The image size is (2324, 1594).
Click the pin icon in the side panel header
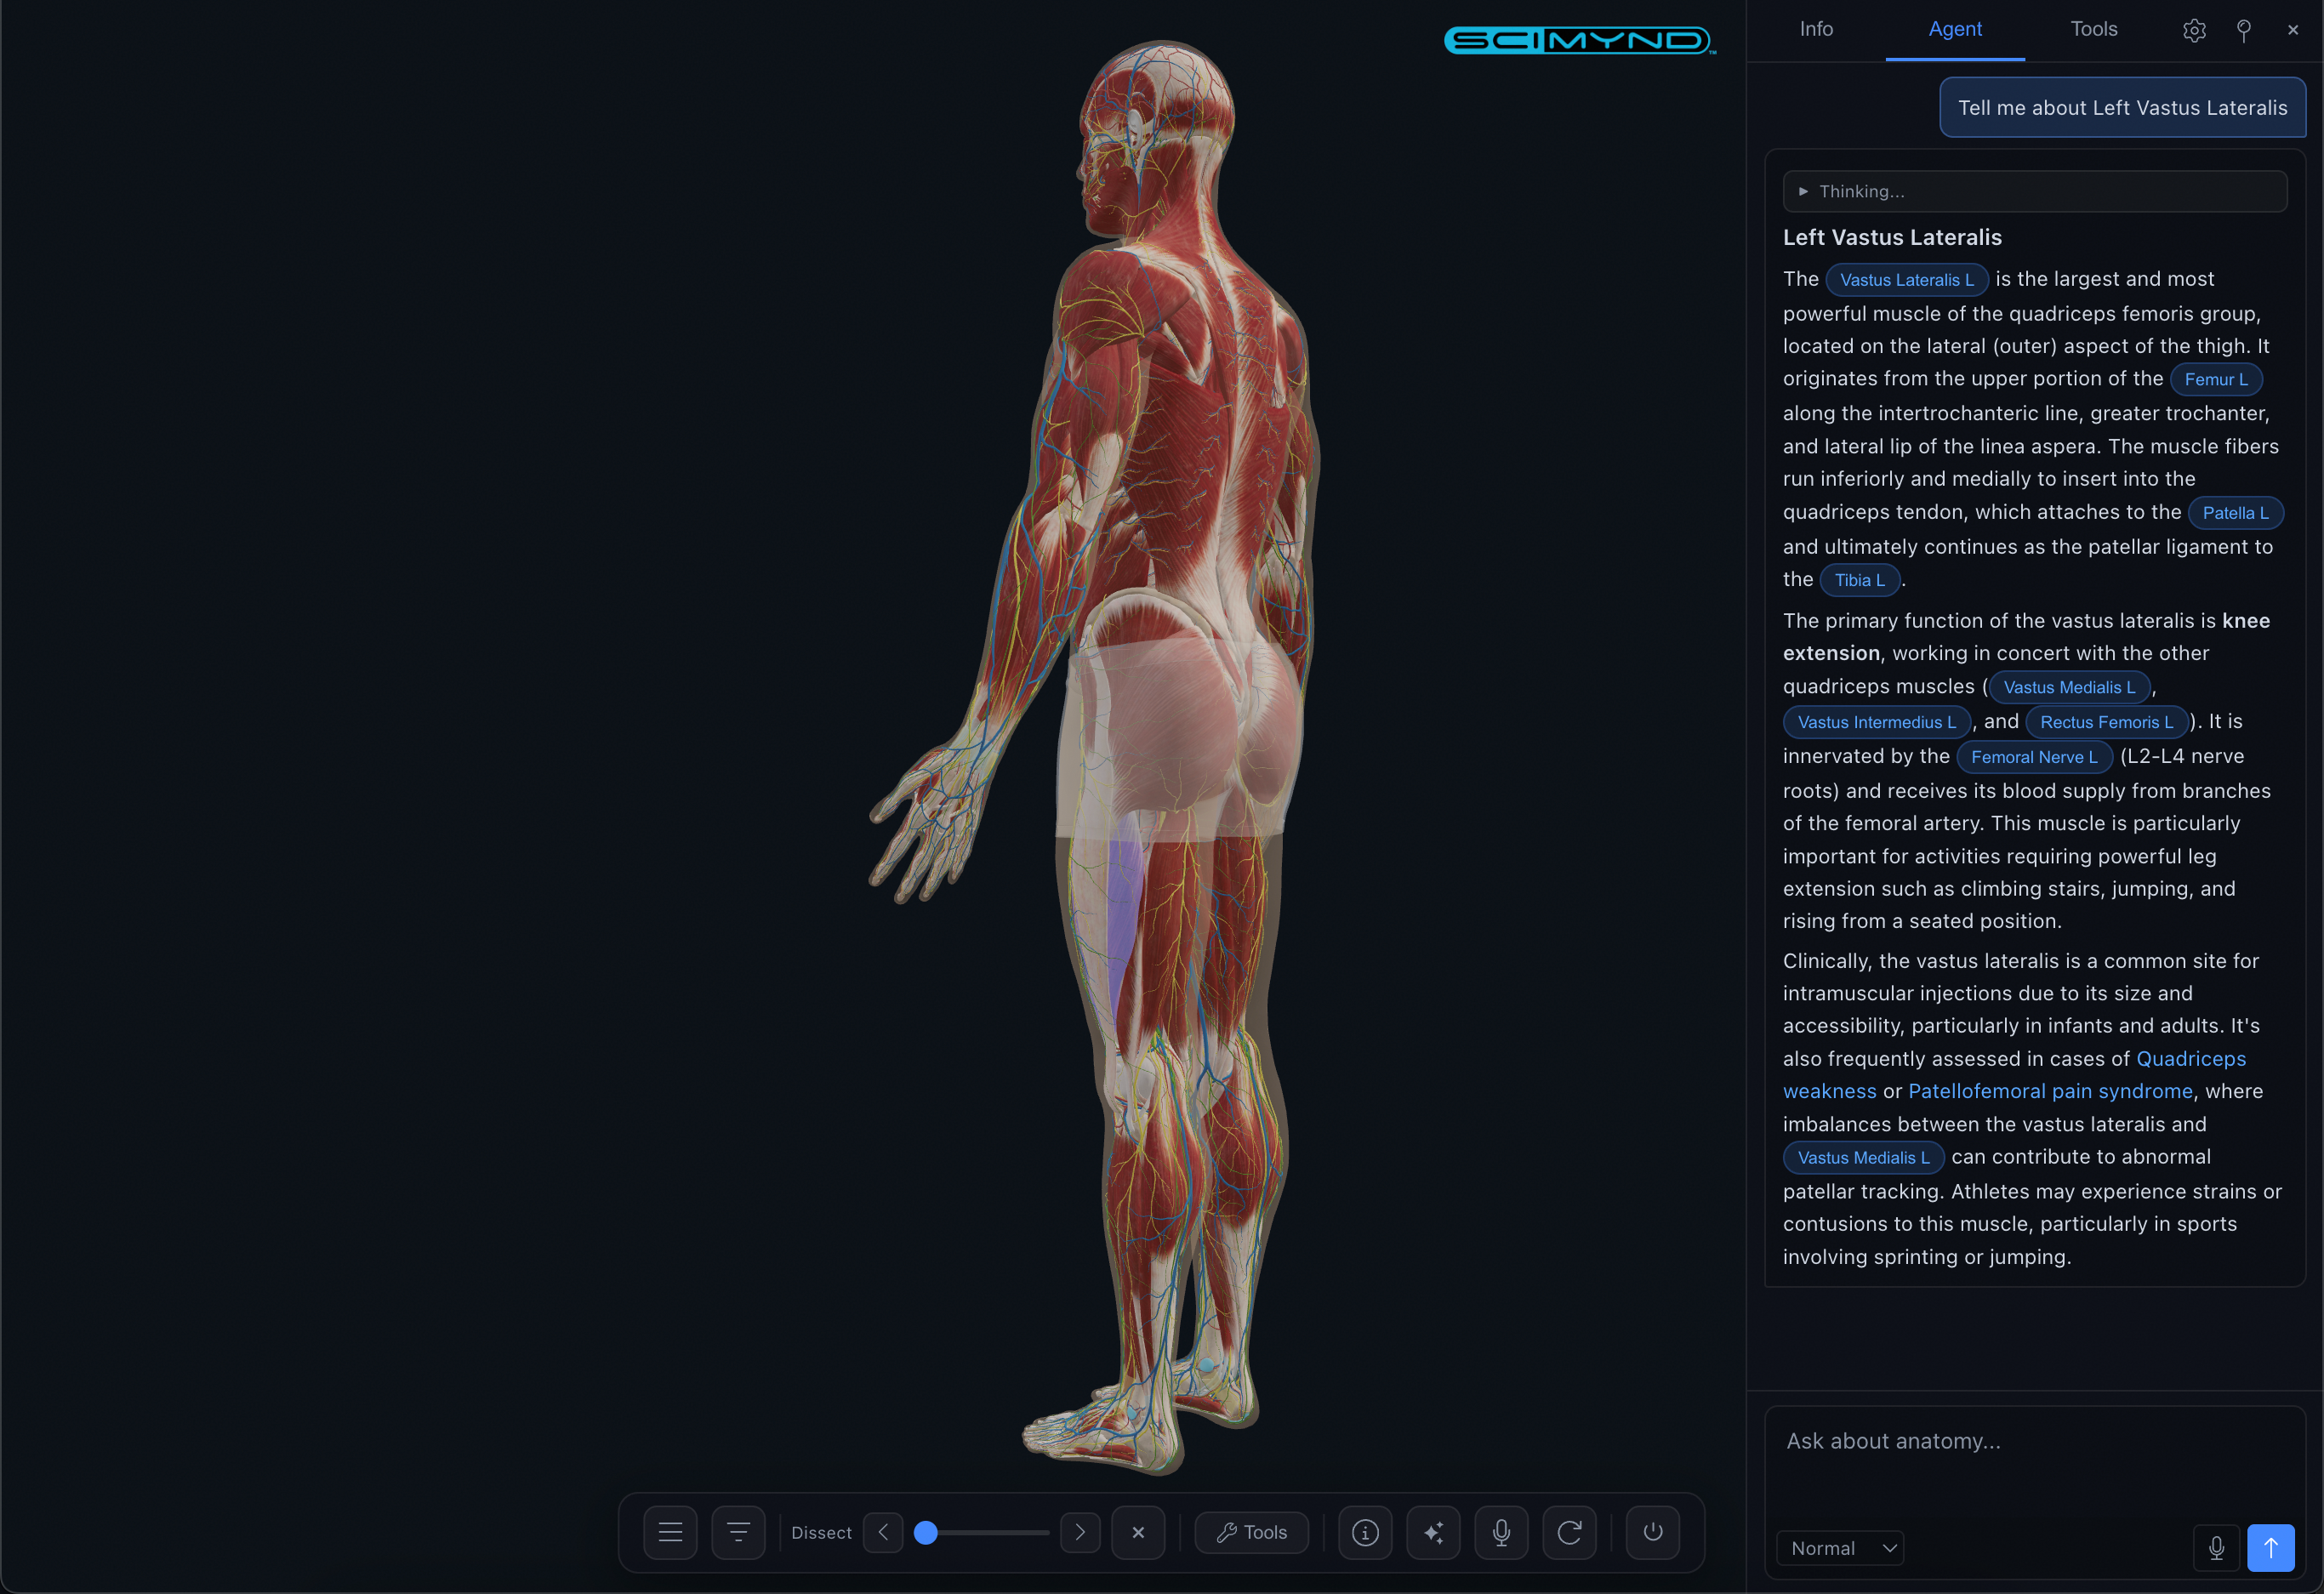coord(2243,30)
